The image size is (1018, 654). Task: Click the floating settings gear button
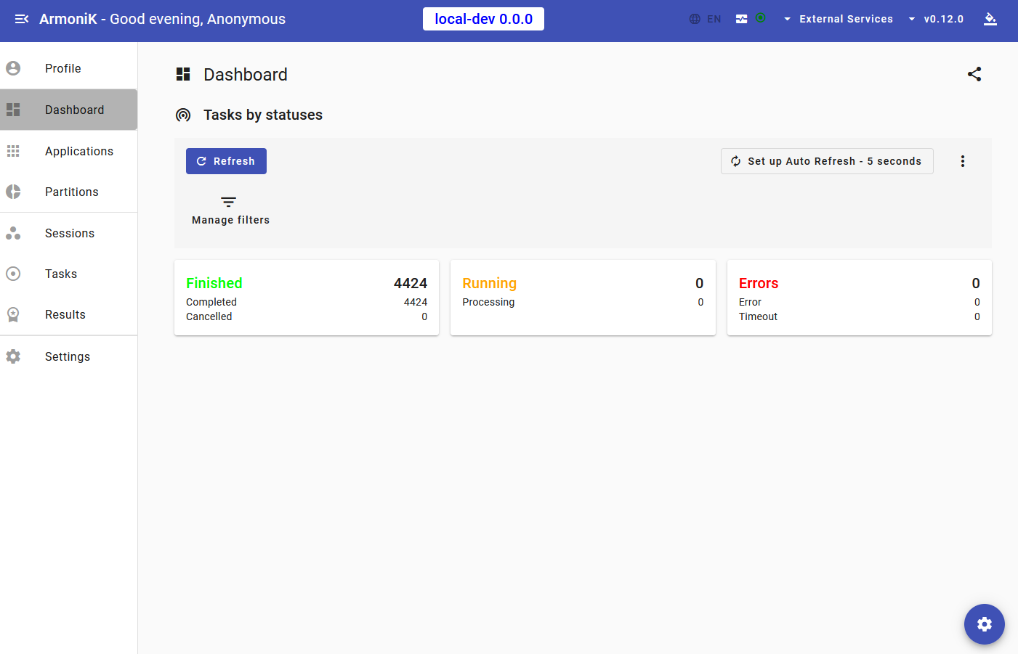coord(984,624)
